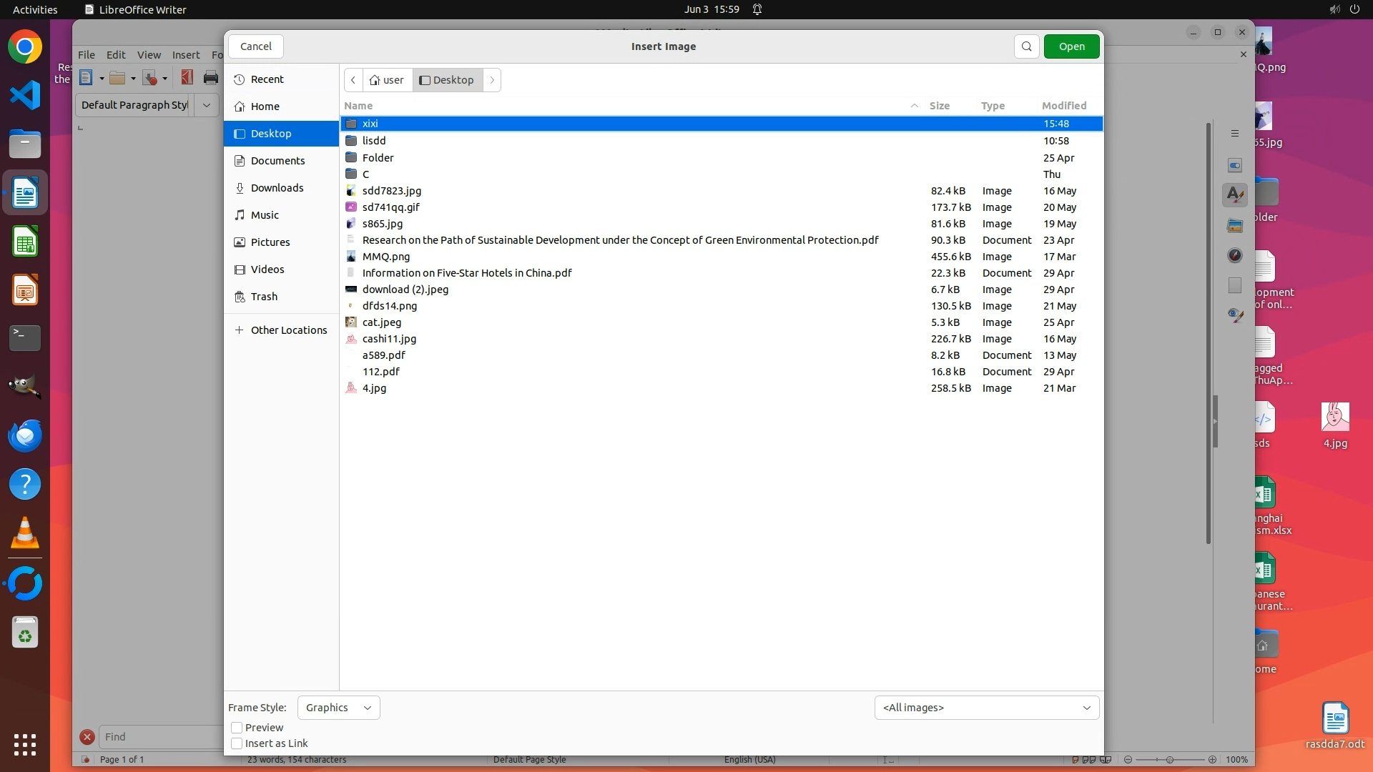The image size is (1373, 772).
Task: Click the back arrow in path bar
Action: [x=353, y=80]
